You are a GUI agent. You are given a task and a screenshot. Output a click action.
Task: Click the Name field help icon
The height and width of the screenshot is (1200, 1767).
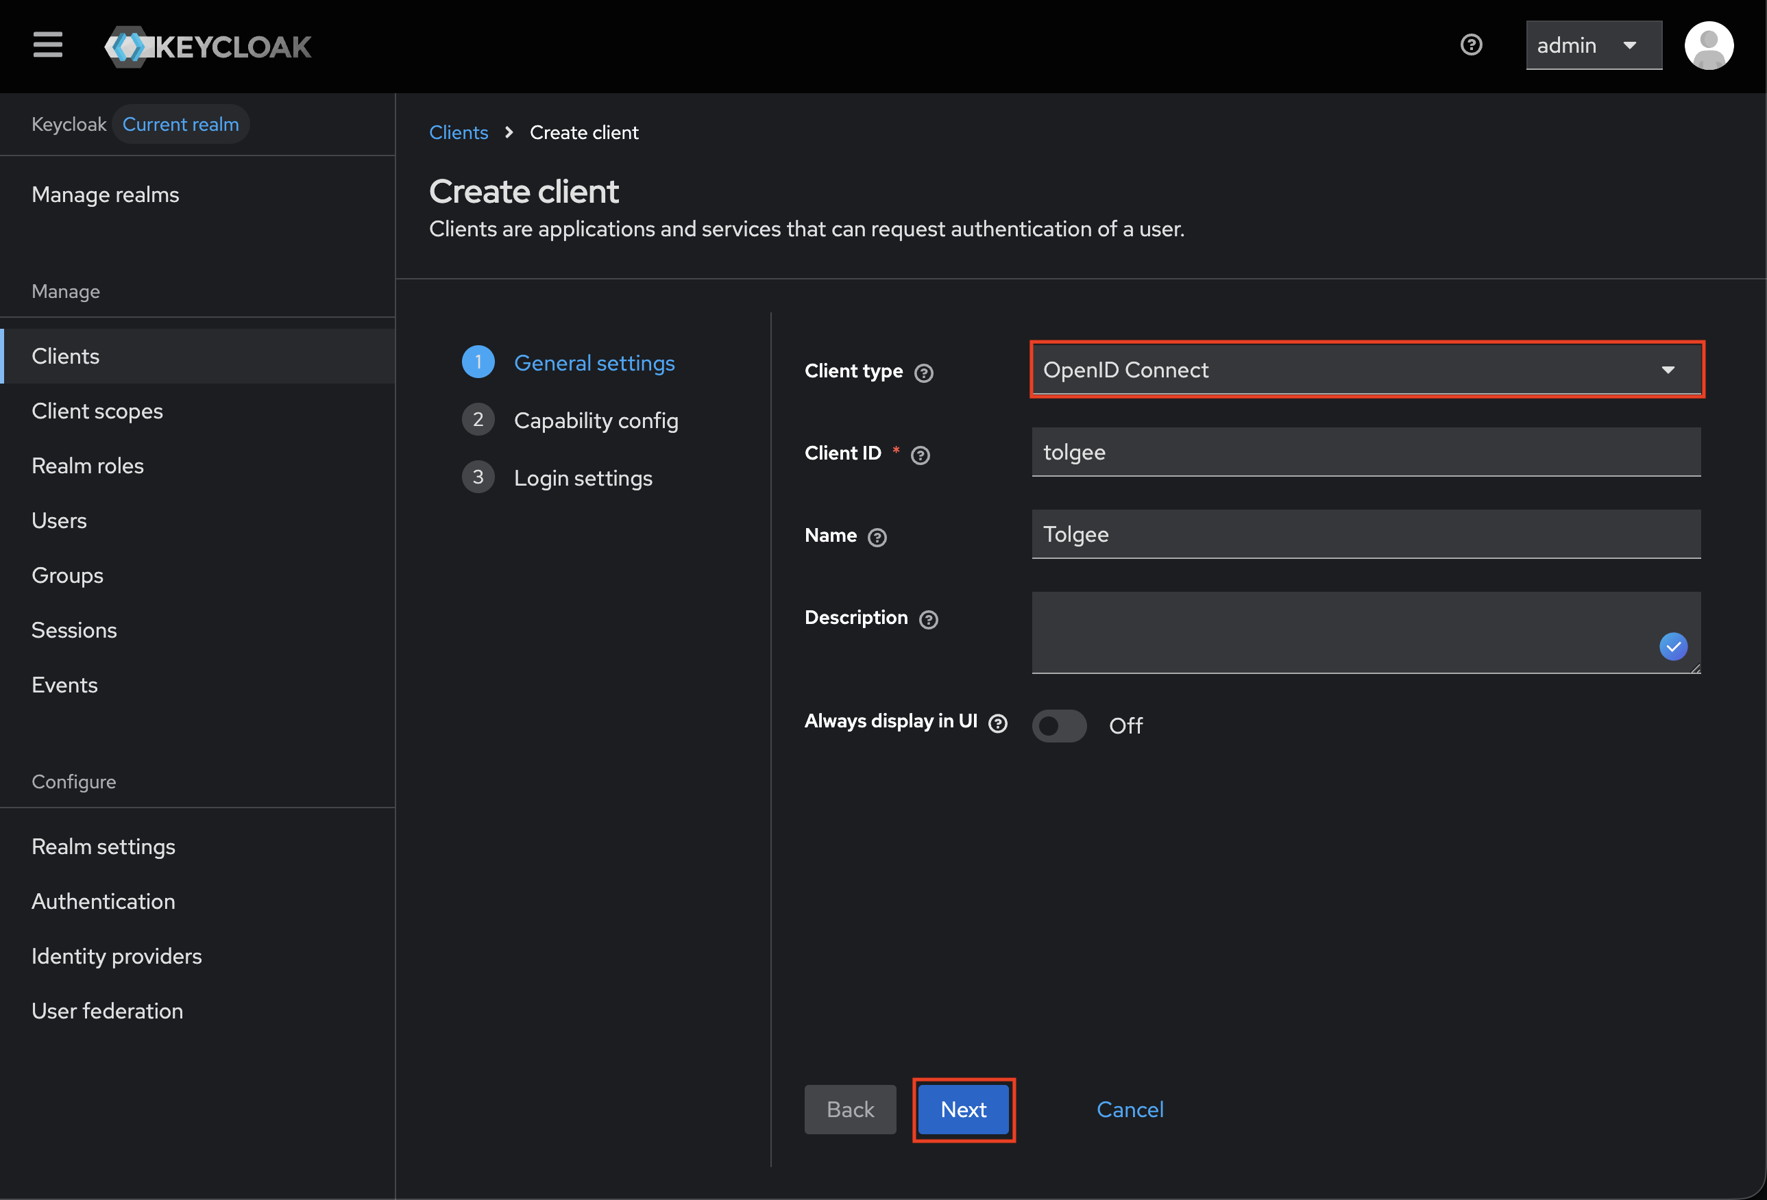click(877, 538)
